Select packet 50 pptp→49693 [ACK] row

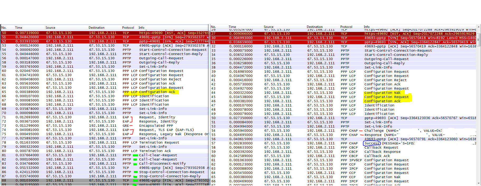[x=343, y=118]
